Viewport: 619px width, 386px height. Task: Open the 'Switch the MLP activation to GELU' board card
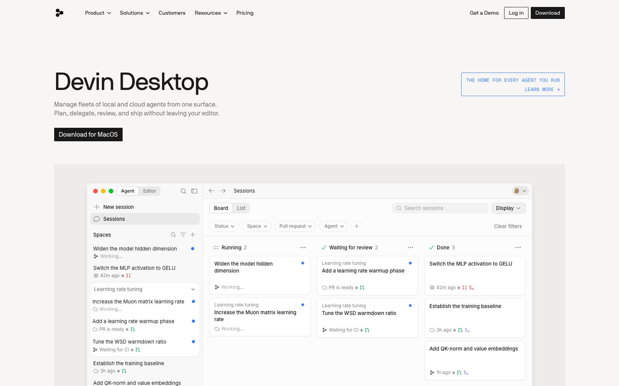click(475, 276)
